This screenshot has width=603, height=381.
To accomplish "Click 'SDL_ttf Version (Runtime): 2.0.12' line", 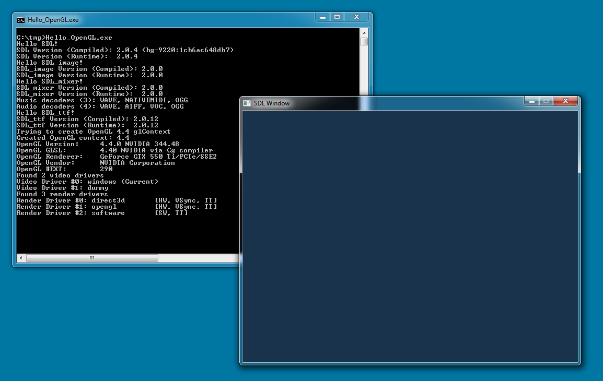I will tap(87, 125).
